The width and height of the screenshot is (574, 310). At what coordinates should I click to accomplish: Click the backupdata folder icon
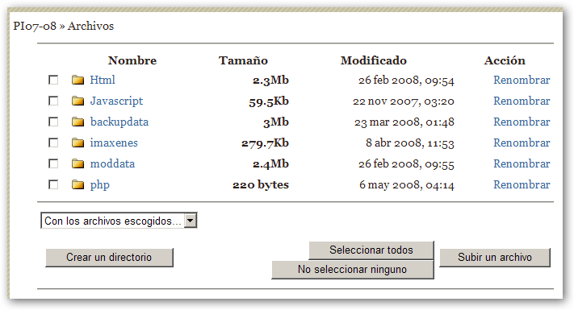click(78, 122)
